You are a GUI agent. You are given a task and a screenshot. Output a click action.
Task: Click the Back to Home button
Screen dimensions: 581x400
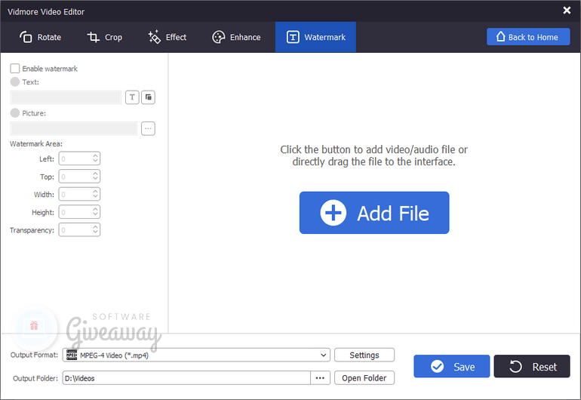coord(528,37)
